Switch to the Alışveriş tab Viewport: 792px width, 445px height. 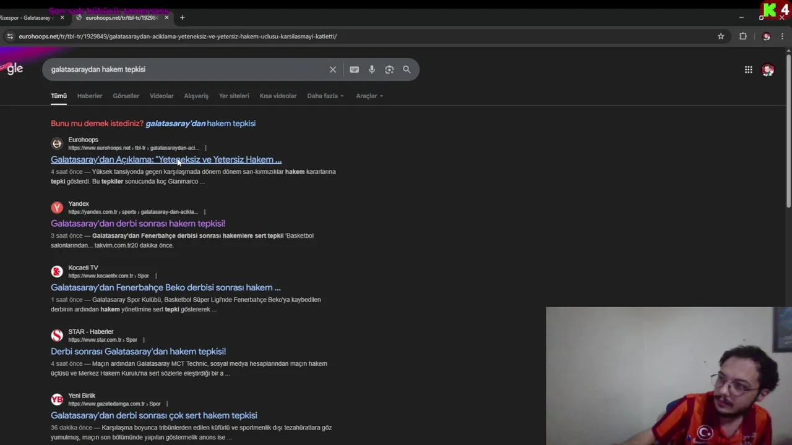point(196,96)
